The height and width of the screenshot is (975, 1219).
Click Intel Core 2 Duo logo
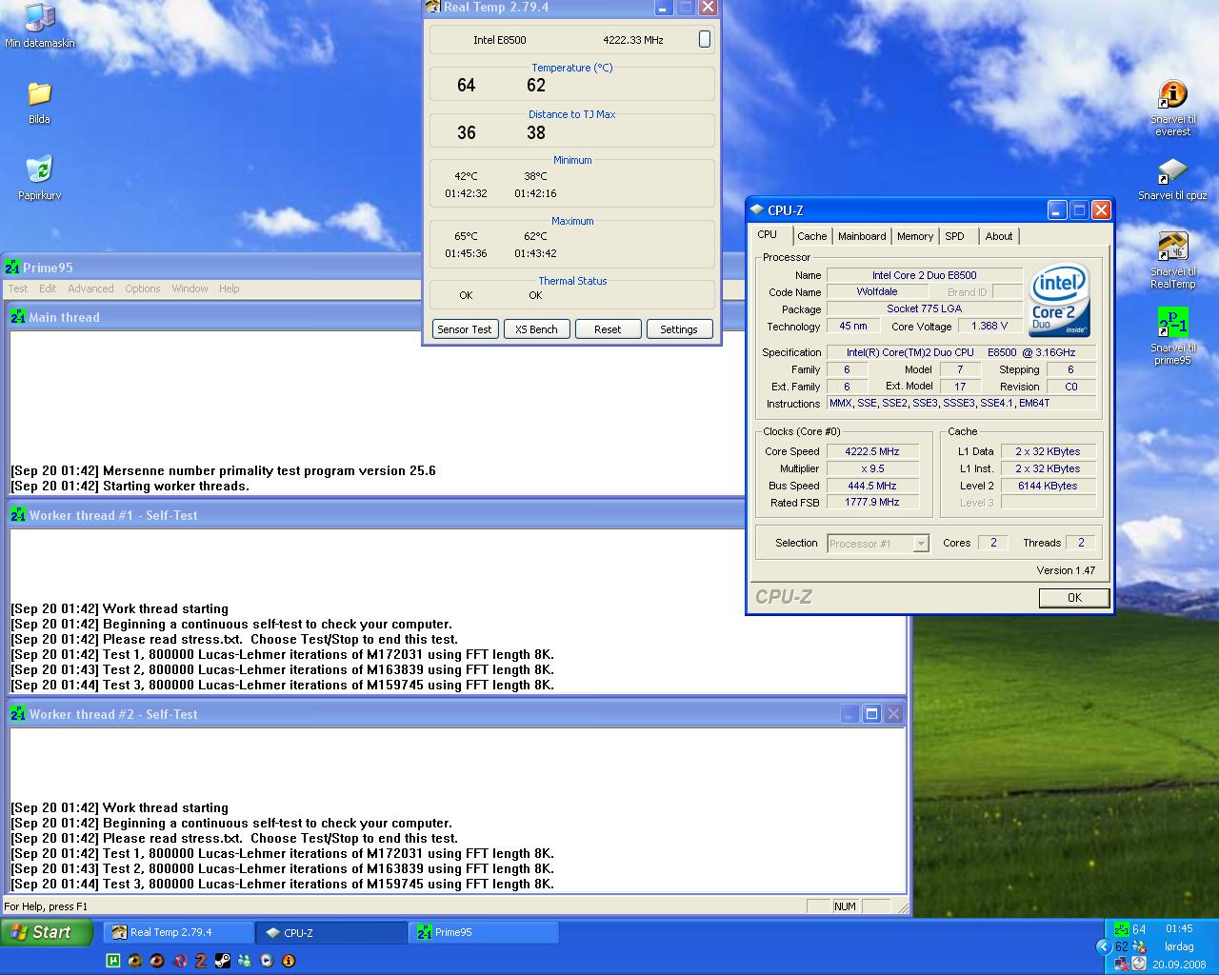point(1059,299)
